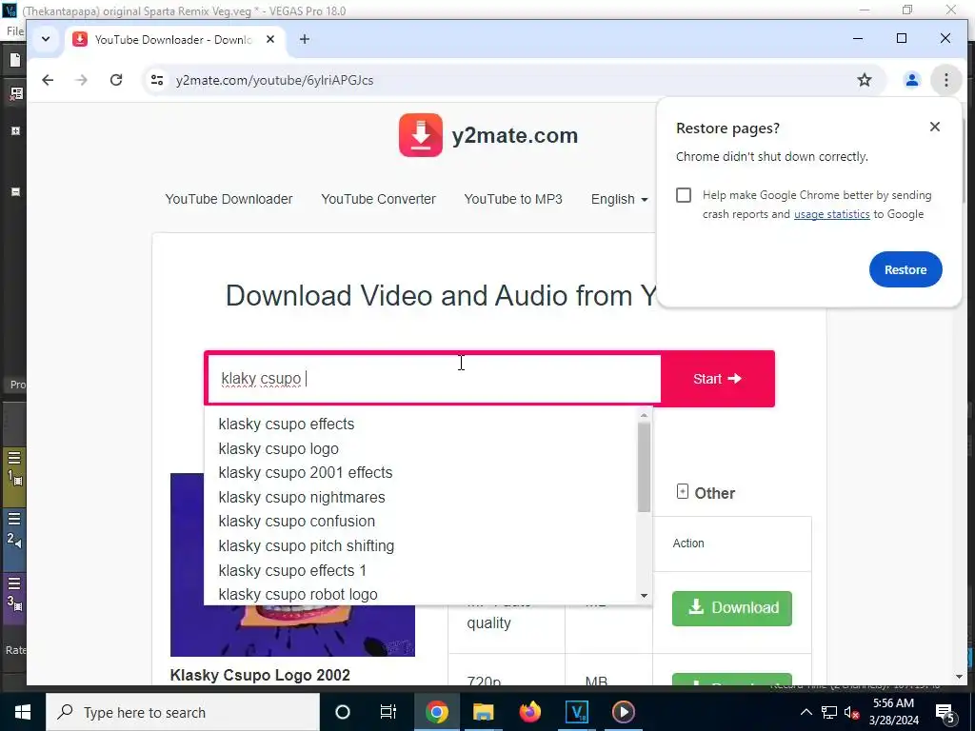Open the notification center icon
Image resolution: width=975 pixels, height=731 pixels.
[945, 712]
